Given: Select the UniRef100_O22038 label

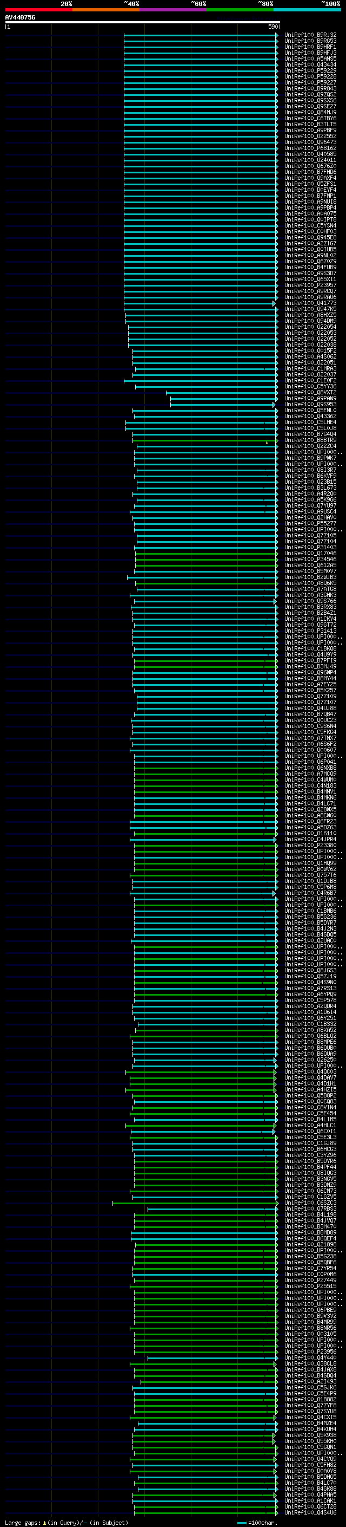Looking at the screenshot, I should pyautogui.click(x=310, y=345).
